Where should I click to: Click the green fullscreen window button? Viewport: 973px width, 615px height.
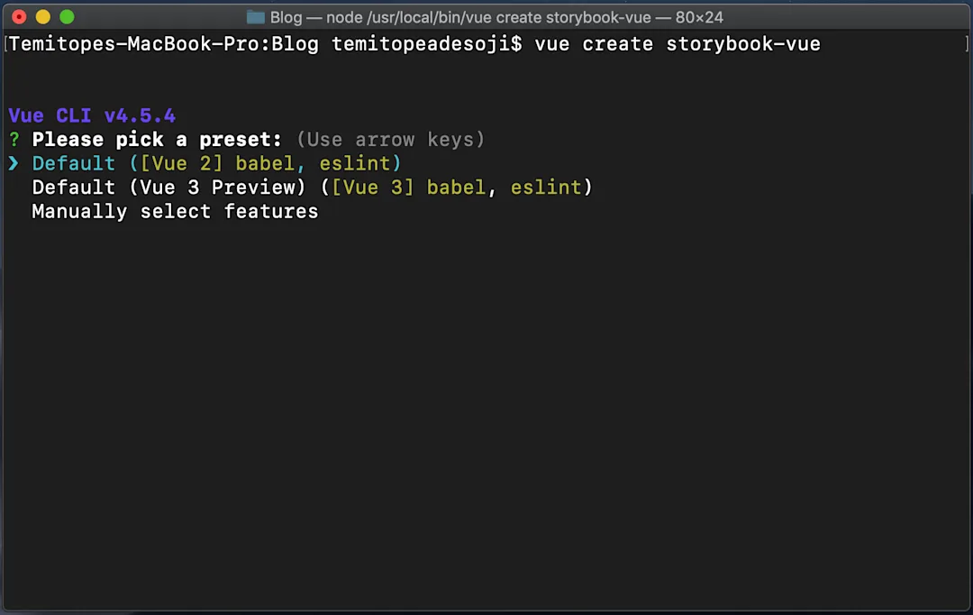[x=67, y=17]
